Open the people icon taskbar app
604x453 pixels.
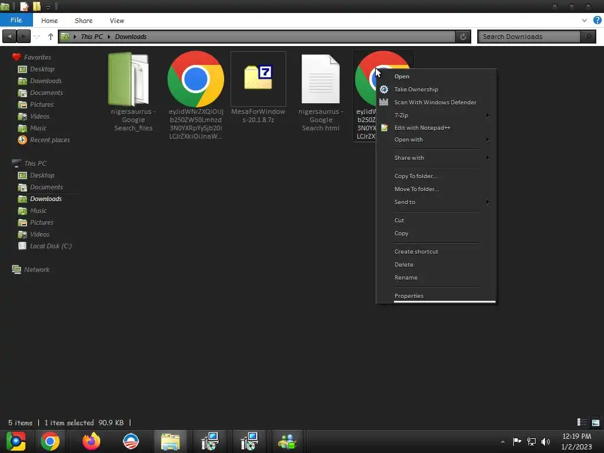[287, 441]
